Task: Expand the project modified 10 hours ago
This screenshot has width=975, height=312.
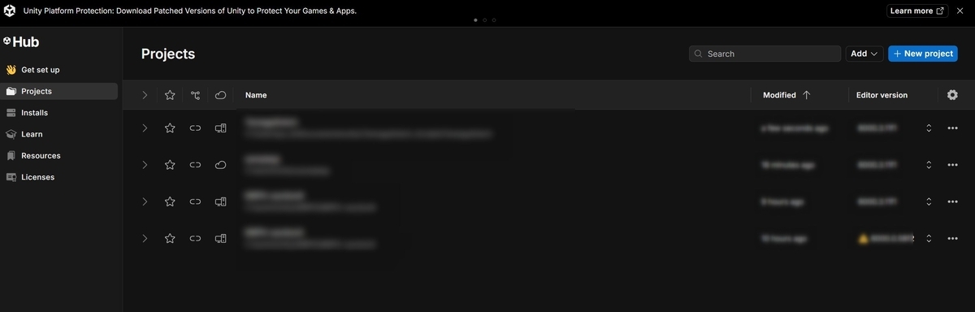Action: (145, 238)
